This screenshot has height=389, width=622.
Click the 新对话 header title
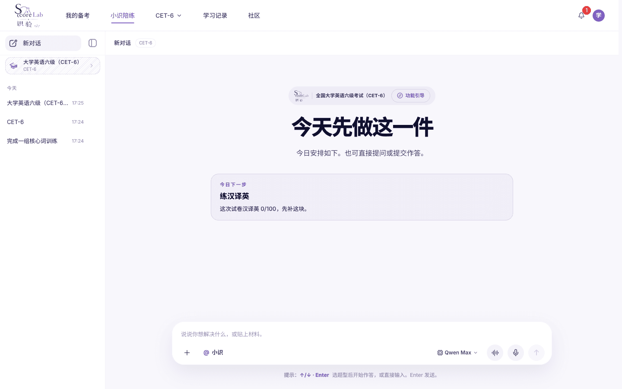[122, 43]
